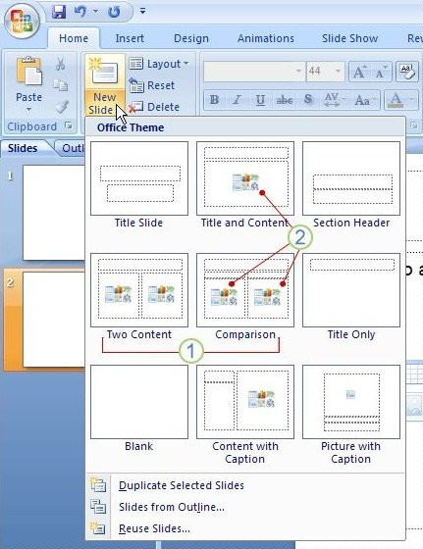The width and height of the screenshot is (423, 549).
Task: Open the font size 44 dropdown
Action: click(338, 71)
